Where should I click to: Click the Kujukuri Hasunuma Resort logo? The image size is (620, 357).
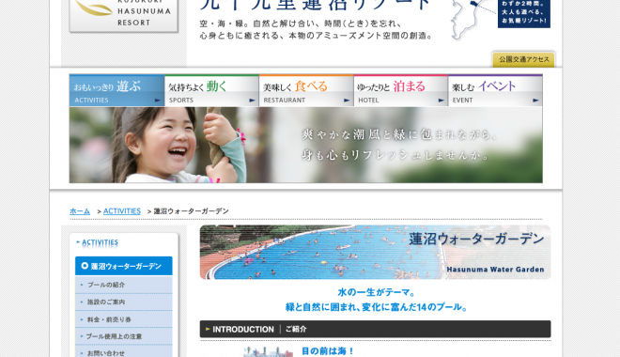tap(124, 15)
